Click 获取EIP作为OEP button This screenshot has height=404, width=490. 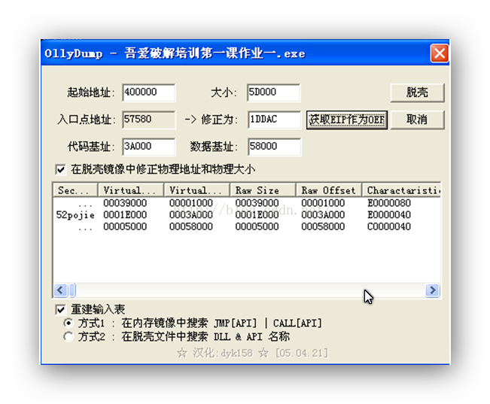coord(347,120)
